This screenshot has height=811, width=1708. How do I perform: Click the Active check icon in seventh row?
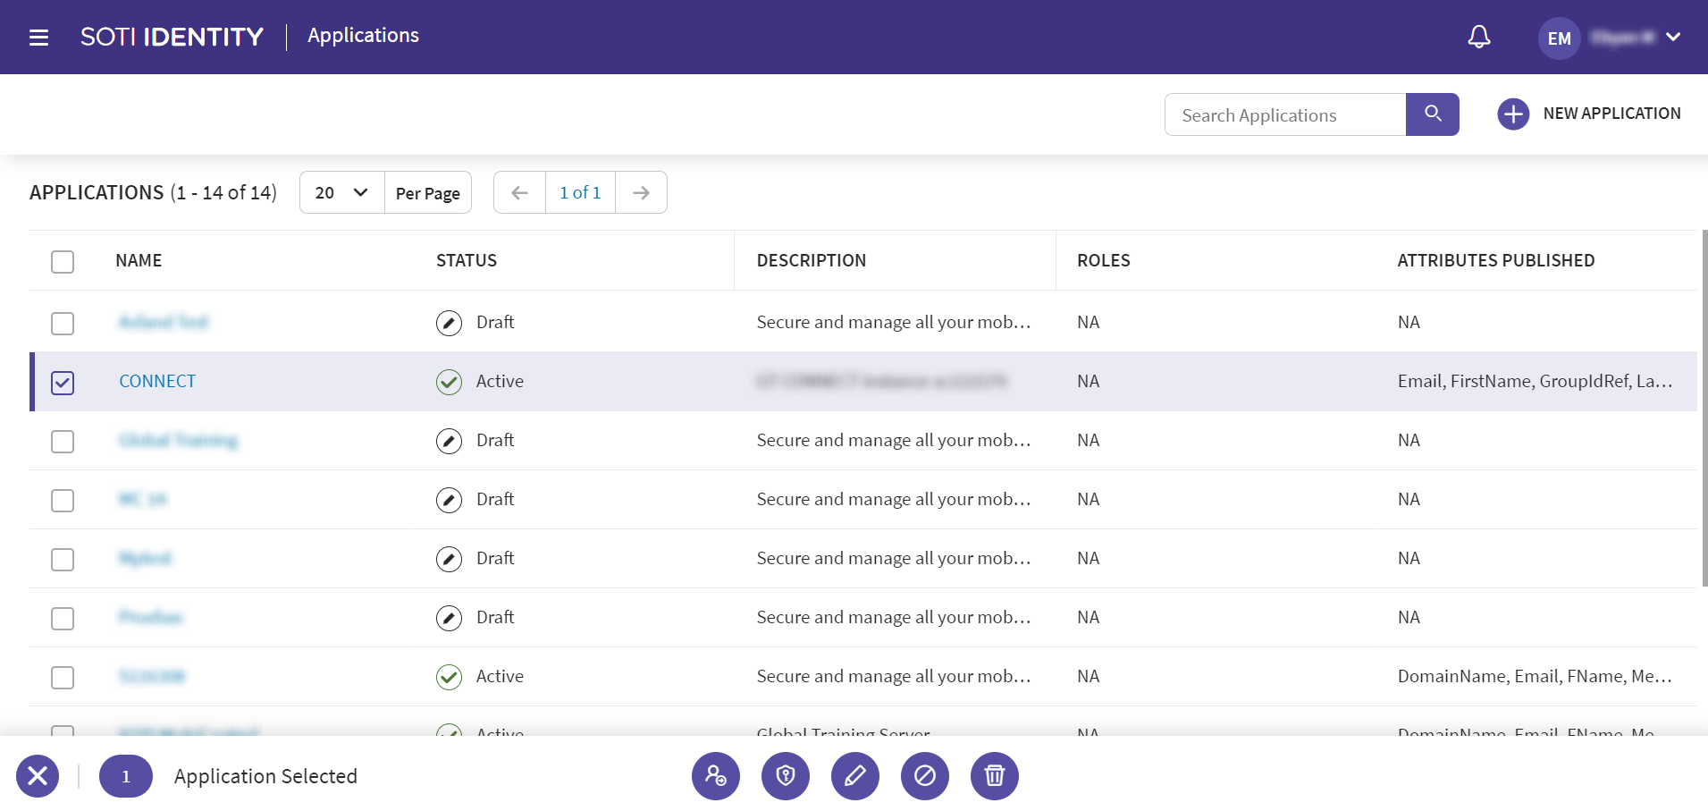coord(449,677)
